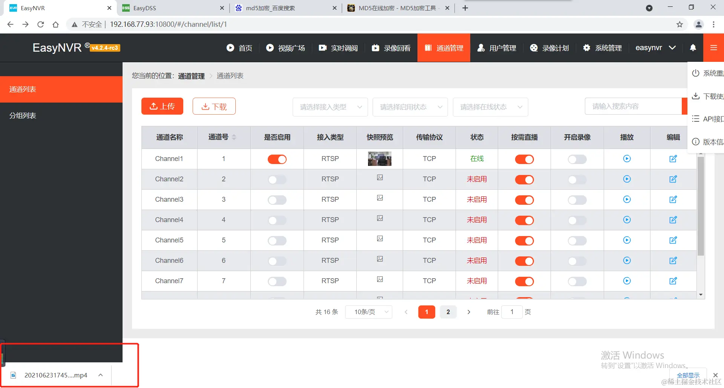Bookmark page with star icon
The image size is (724, 388).
(x=680, y=25)
